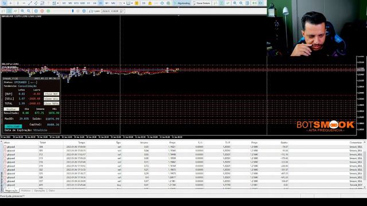The height and width of the screenshot is (206, 367).
Task: Tile chart windows with grid icon
Action: [x=247, y=3]
